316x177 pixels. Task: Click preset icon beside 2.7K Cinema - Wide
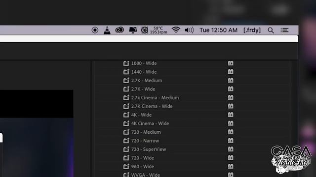coord(126,106)
